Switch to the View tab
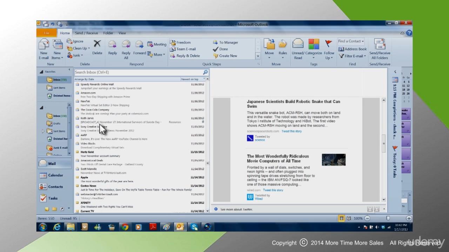449x252 pixels. tap(122, 33)
